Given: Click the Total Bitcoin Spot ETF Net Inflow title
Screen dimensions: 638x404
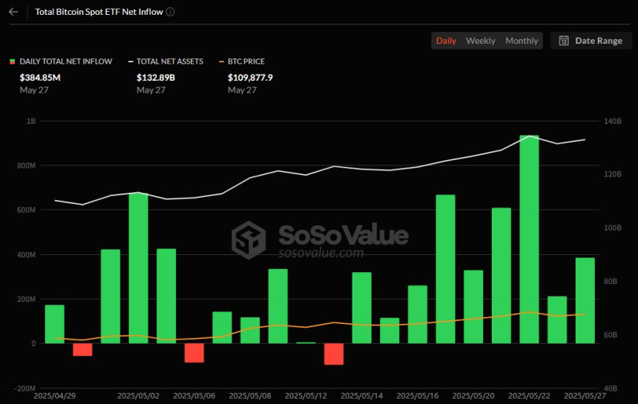Looking at the screenshot, I should coord(99,12).
